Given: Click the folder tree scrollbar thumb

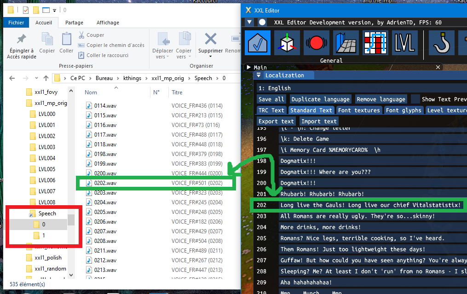Looking at the screenshot, I should tap(71, 220).
